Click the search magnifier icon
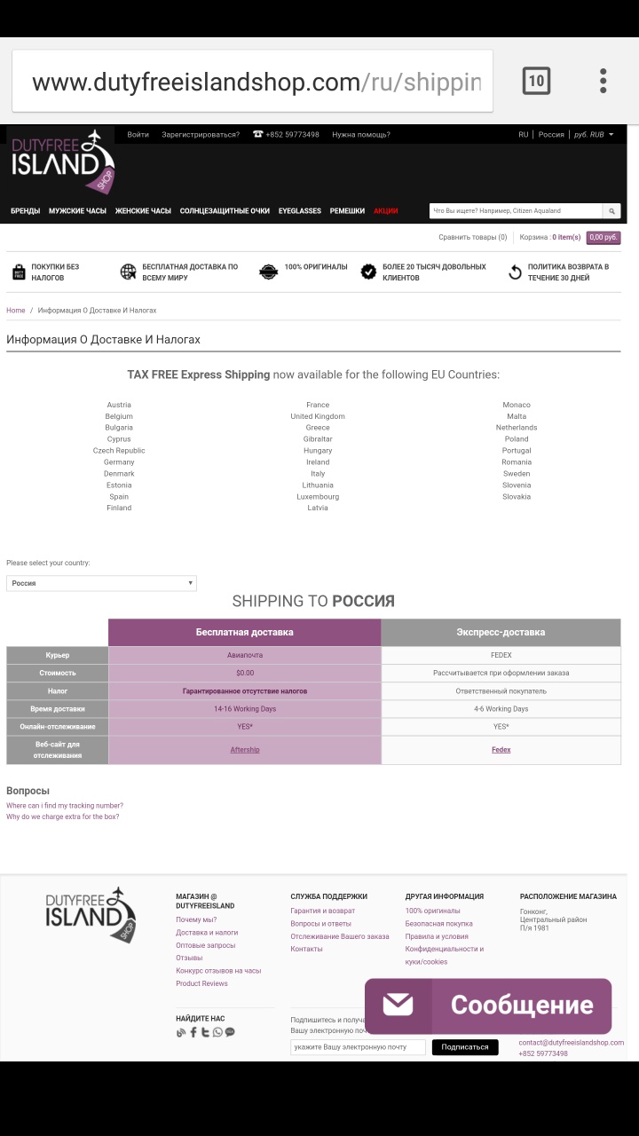639x1136 pixels. coord(611,211)
